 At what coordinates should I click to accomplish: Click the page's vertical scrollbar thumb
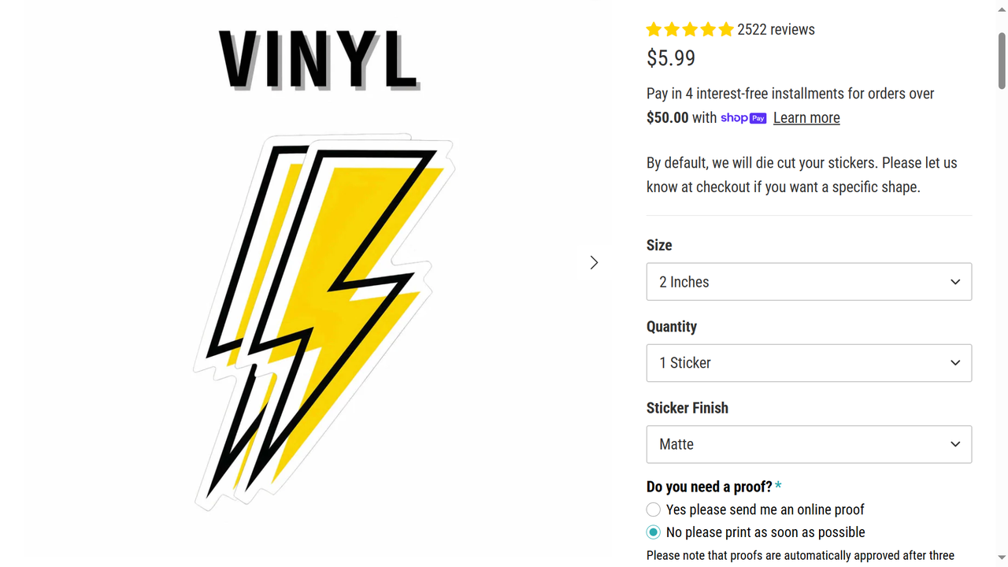tap(1002, 61)
